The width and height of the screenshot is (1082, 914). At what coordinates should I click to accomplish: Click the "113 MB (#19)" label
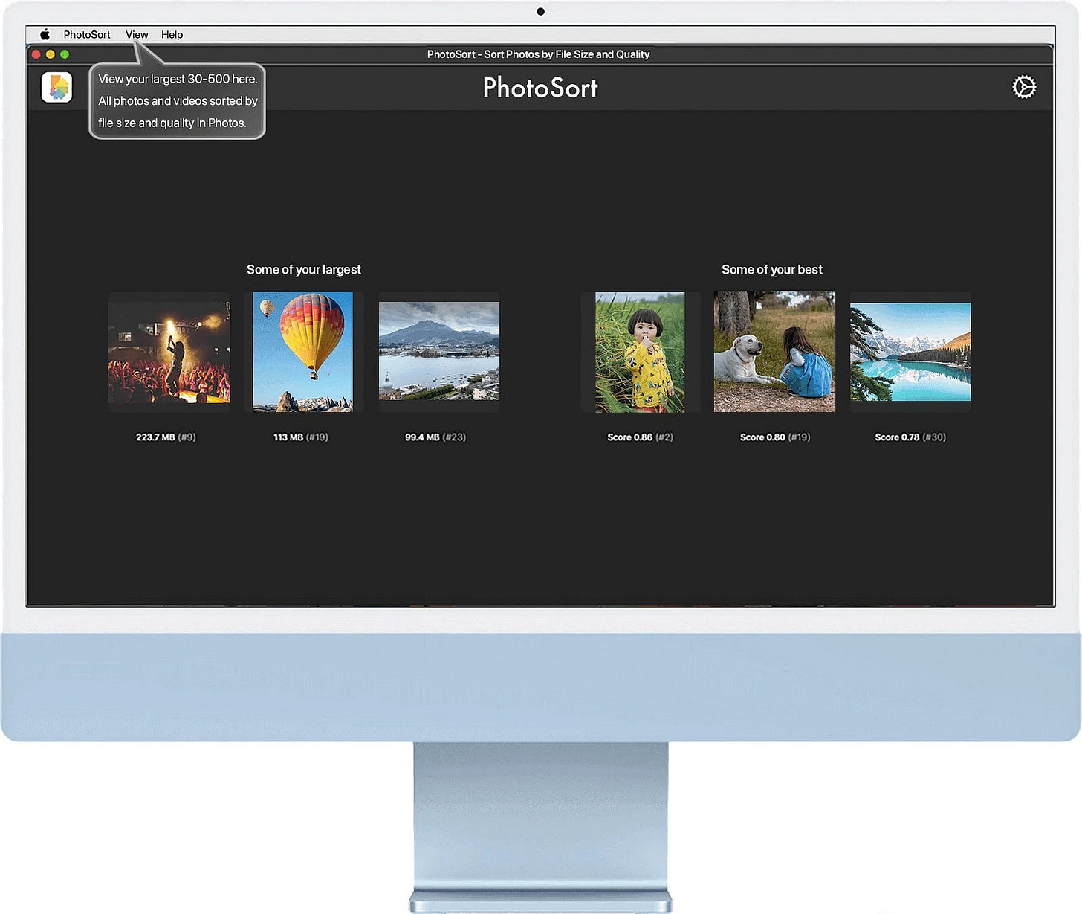click(301, 437)
